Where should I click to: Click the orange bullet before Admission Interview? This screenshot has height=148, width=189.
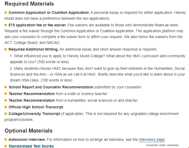(6, 139)
